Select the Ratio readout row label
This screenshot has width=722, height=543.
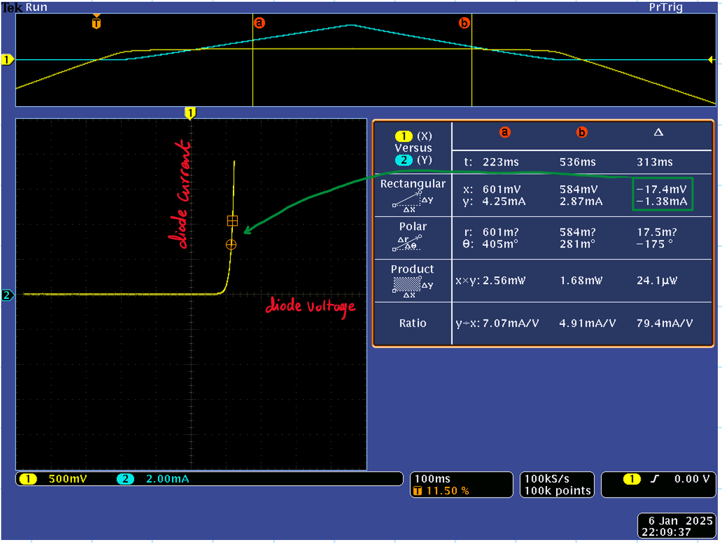(x=412, y=323)
